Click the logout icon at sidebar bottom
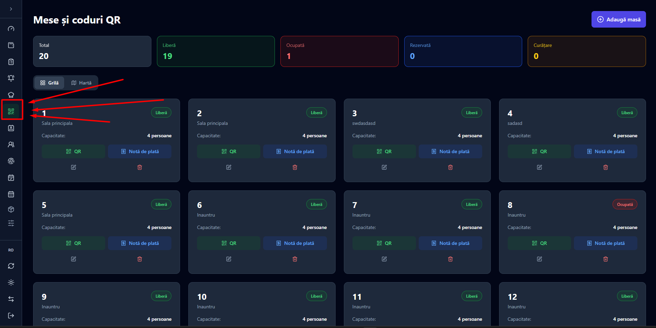The image size is (656, 328). click(x=11, y=316)
